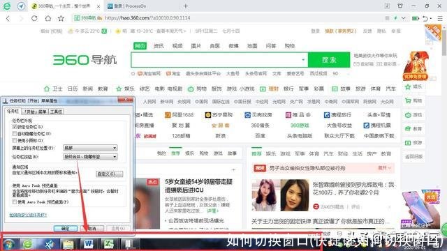This screenshot has width=447, height=251.
Task: Select the 视频 search category tab
Action: point(177,46)
